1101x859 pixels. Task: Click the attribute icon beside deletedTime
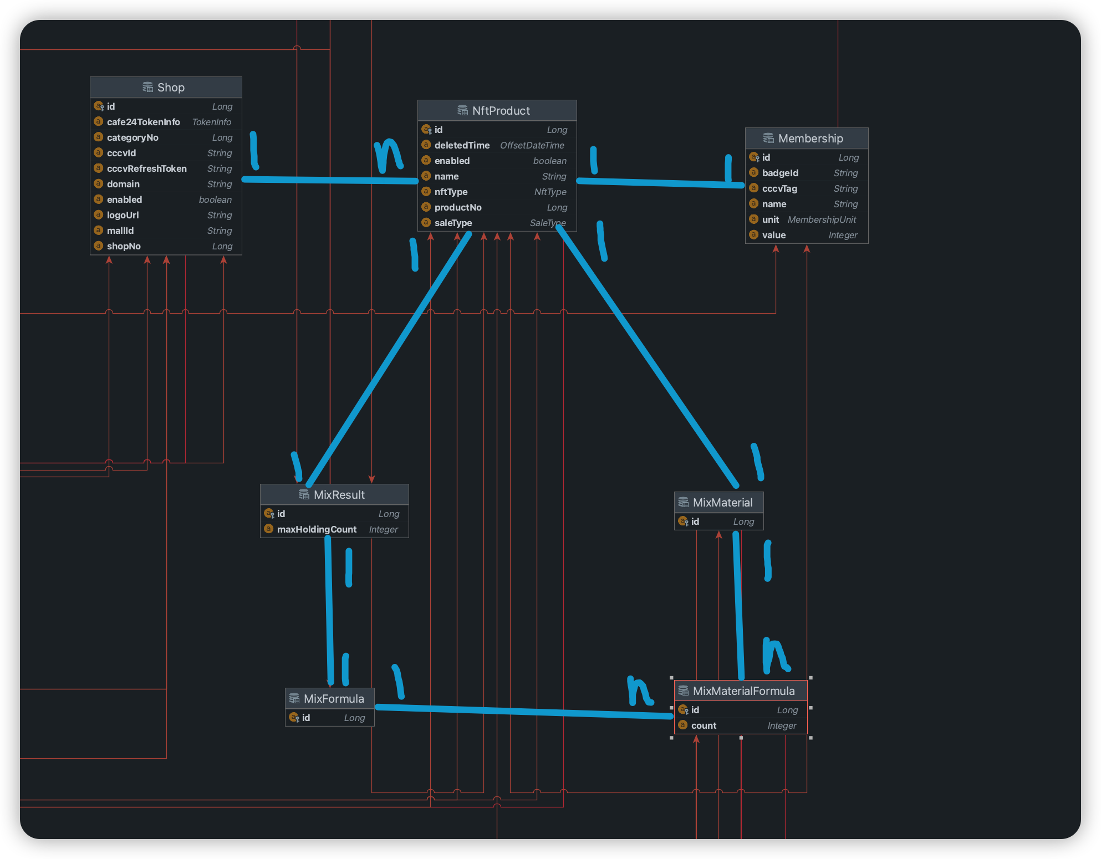426,145
